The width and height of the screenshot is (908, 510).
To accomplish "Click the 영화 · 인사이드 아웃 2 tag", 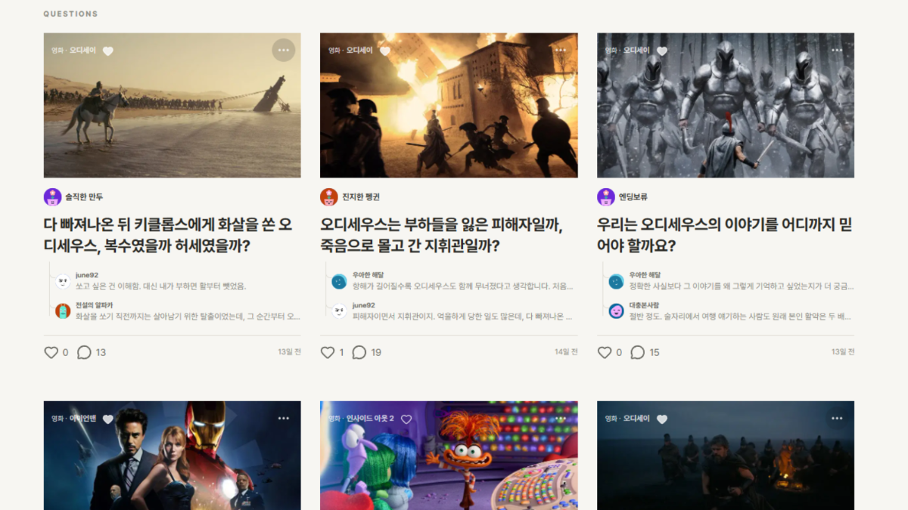I will (x=361, y=419).
